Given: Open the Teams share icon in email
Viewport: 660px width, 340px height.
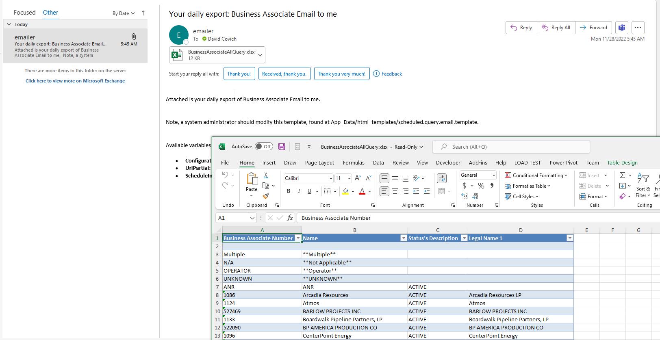Looking at the screenshot, I should click(x=621, y=28).
